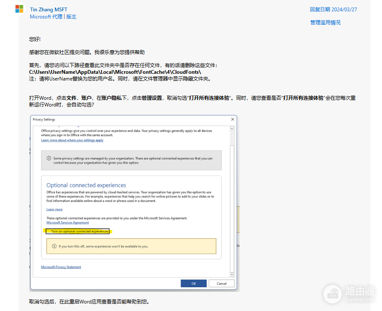The image size is (382, 311).
Task: Toggle 'Turn on optional connected experiences' checkbox
Action: click(x=49, y=231)
